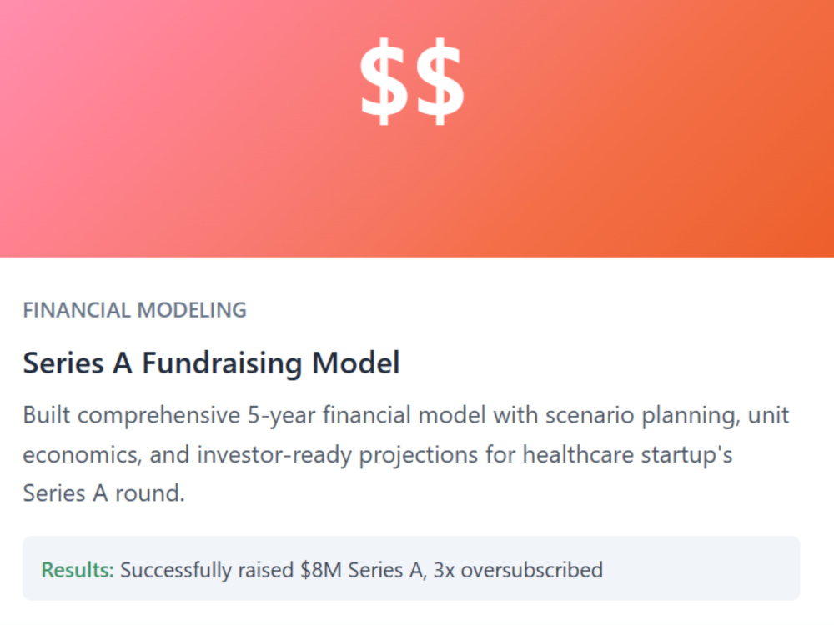Click the green Results label
The height and width of the screenshot is (625, 834).
tap(78, 570)
